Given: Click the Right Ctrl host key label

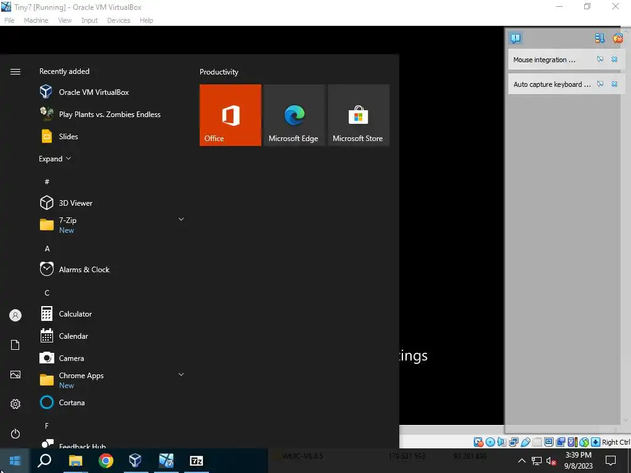Looking at the screenshot, I should coord(616,442).
